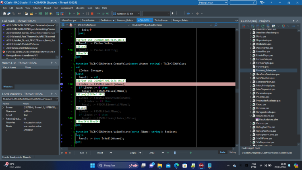Pause the running program
The width and height of the screenshot is (302, 170).
[x=88, y=13]
